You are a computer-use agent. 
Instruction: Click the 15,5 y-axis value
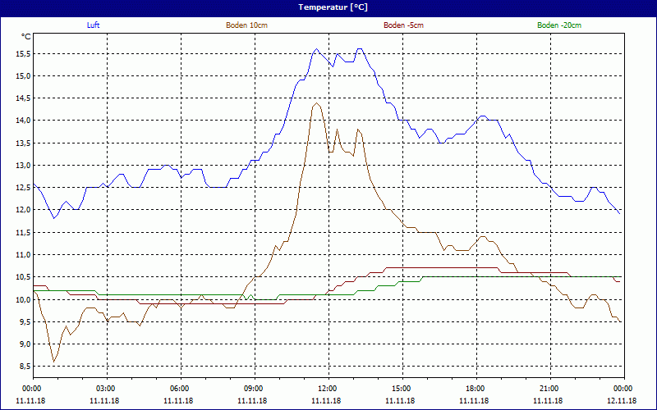[x=22, y=53]
